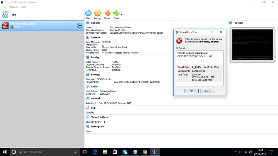Image resolution: width=278 pixels, height=156 pixels.
Task: Click the taskbar microphone icon
Action: [x=75, y=152]
